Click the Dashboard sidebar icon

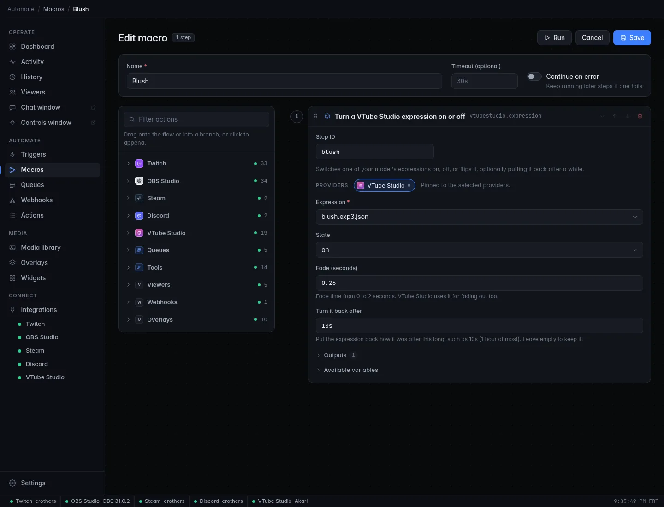coord(12,47)
